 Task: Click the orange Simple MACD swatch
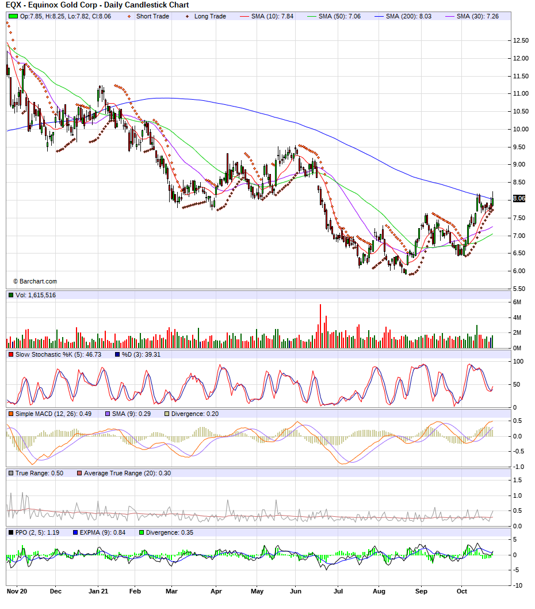(x=11, y=414)
